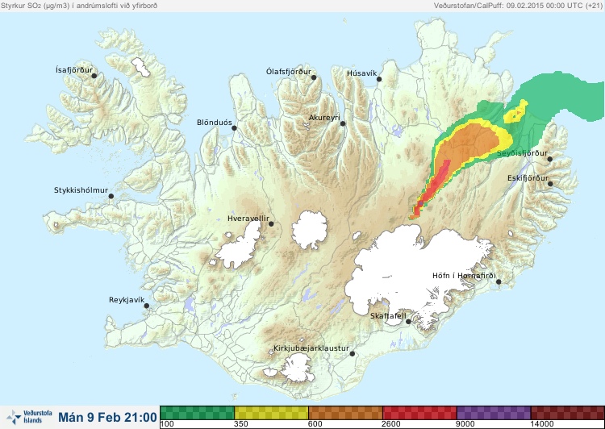Click the Hveravellir marker dot
The height and width of the screenshot is (429, 605).
(x=271, y=223)
